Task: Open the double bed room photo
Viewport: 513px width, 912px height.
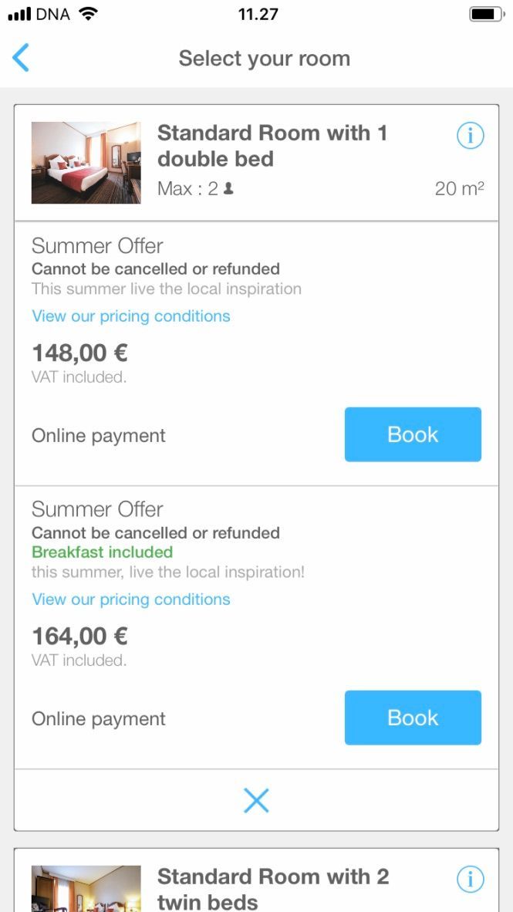Action: click(x=86, y=162)
